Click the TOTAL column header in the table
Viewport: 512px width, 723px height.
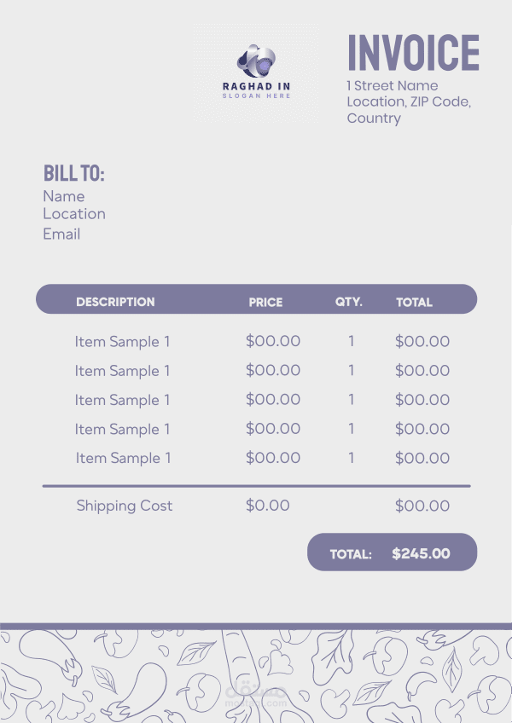(x=414, y=302)
